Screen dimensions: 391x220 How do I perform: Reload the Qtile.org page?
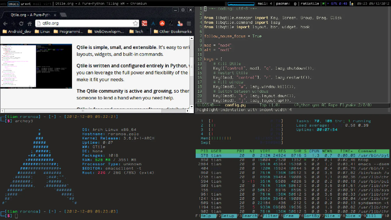(x=22, y=23)
